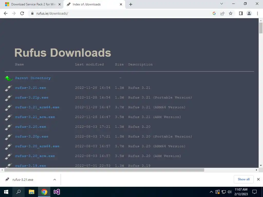Image resolution: width=263 pixels, height=197 pixels.
Task: Click the Google icon in address bar
Action: tap(214, 13)
